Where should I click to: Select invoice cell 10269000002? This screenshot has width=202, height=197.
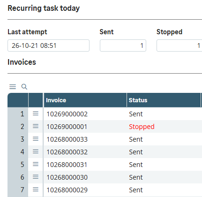click(x=85, y=114)
